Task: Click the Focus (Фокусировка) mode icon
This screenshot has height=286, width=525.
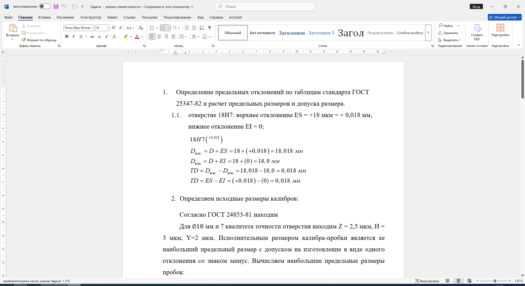Action: tap(417, 281)
